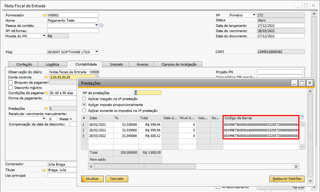This screenshot has height=192, width=320.
Task: Click Comprador field Júlia Braga
Action: tap(62, 164)
